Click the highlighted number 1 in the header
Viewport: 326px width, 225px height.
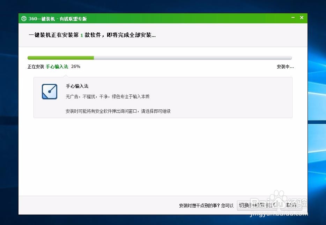81,35
